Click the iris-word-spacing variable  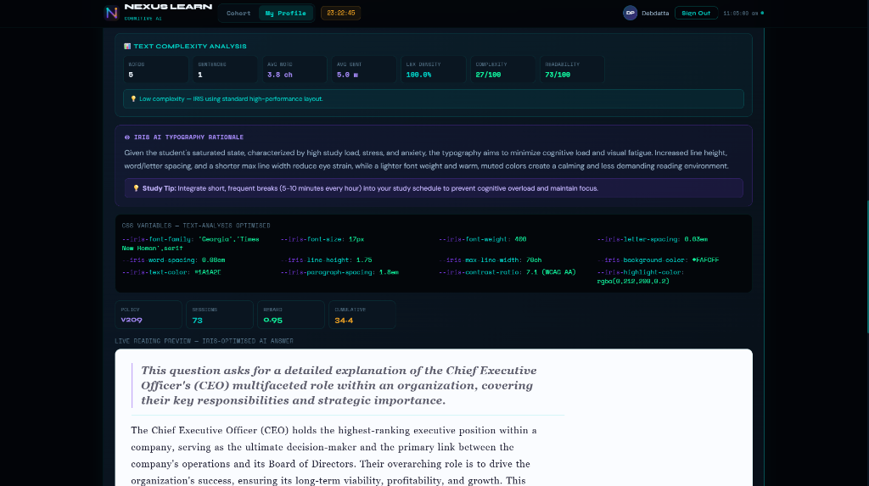(173, 260)
